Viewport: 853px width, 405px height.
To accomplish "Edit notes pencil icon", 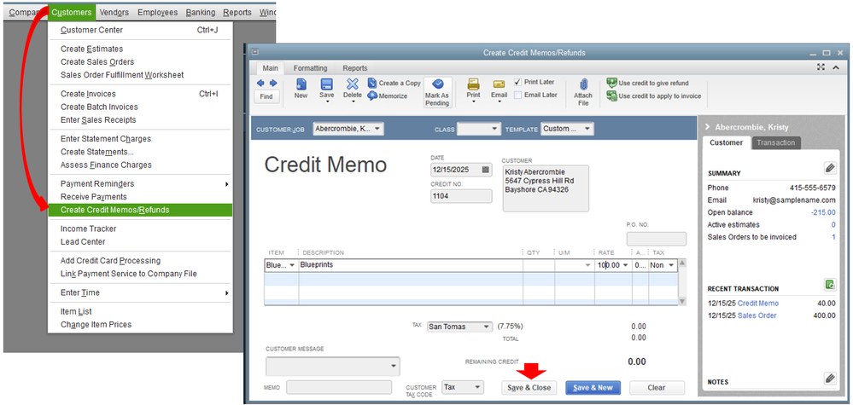I will [x=830, y=378].
